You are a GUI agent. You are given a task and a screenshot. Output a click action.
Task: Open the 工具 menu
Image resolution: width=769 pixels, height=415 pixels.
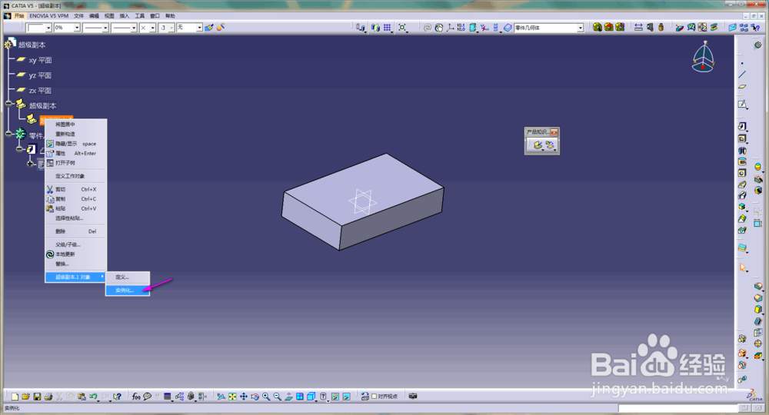[139, 15]
